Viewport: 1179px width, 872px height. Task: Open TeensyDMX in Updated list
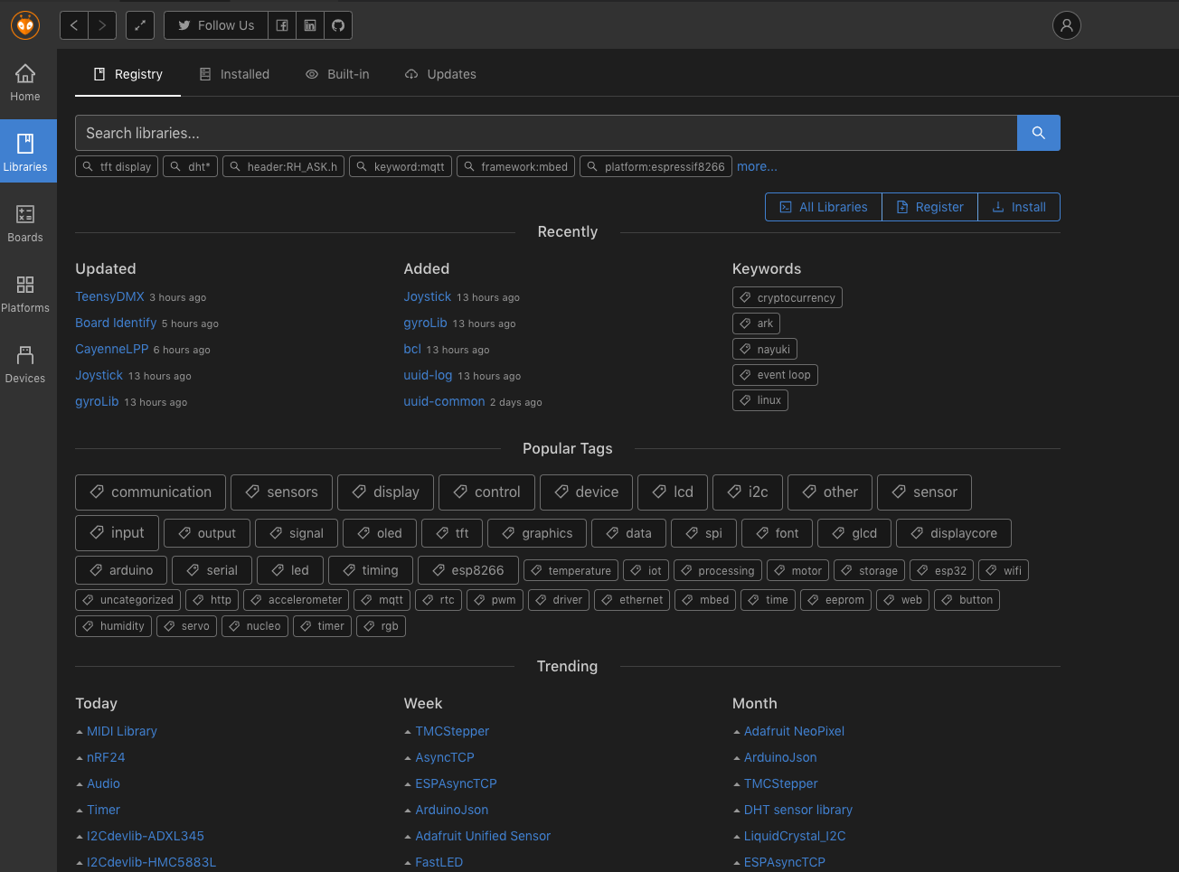[x=109, y=296]
